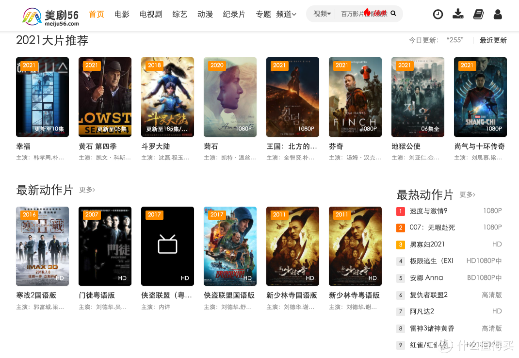Open the 视频 search type dropdown

click(x=322, y=14)
